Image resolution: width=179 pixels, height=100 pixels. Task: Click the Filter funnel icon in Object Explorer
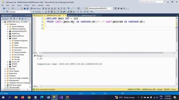(x=20, y=19)
